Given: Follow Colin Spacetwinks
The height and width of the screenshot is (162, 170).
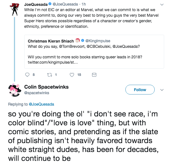Looking at the screenshot, I should pos(140,90).
